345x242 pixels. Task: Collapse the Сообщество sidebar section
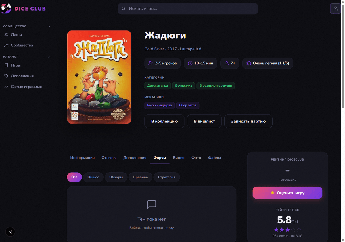pos(49,26)
